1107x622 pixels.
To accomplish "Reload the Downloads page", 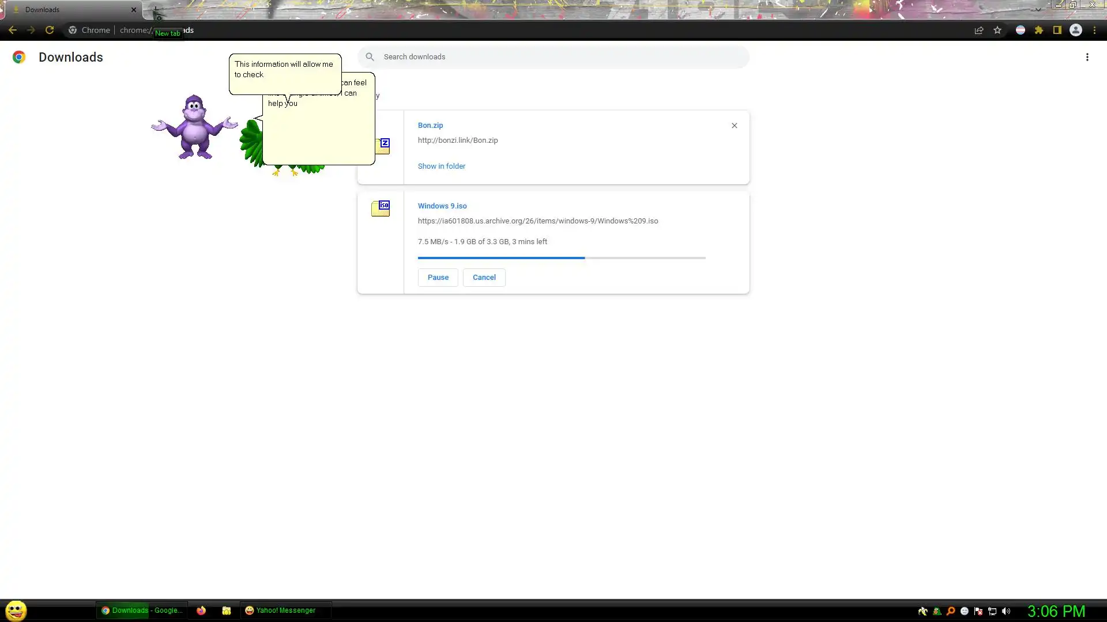I will (50, 30).
